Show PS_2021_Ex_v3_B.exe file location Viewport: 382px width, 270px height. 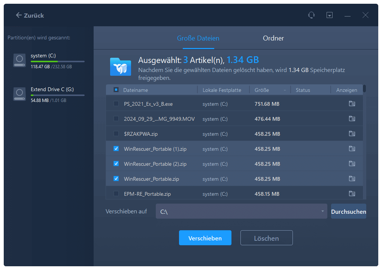pos(352,104)
